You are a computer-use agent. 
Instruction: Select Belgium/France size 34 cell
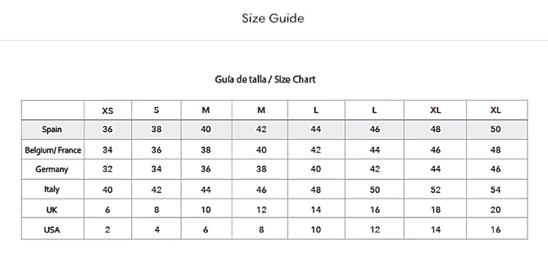(x=107, y=150)
